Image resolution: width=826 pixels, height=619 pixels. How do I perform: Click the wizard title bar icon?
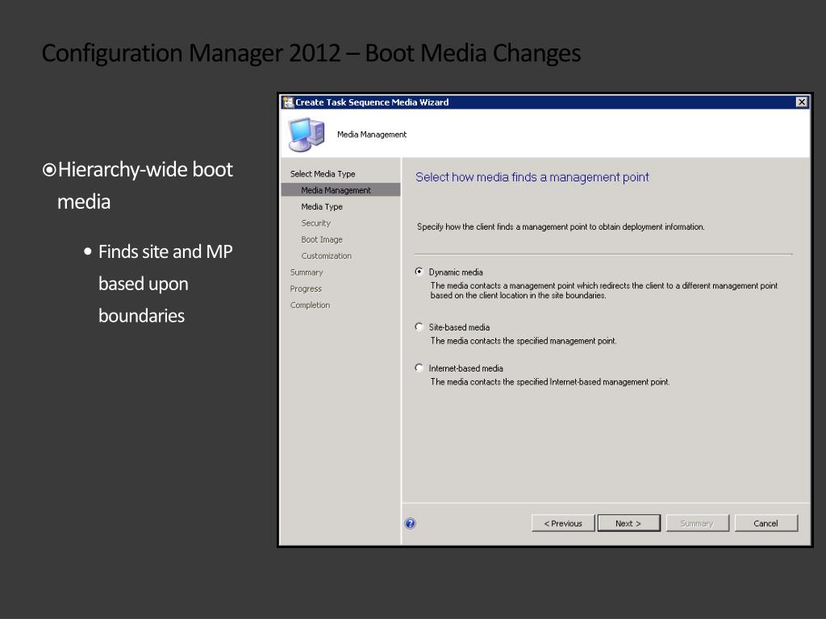(288, 102)
